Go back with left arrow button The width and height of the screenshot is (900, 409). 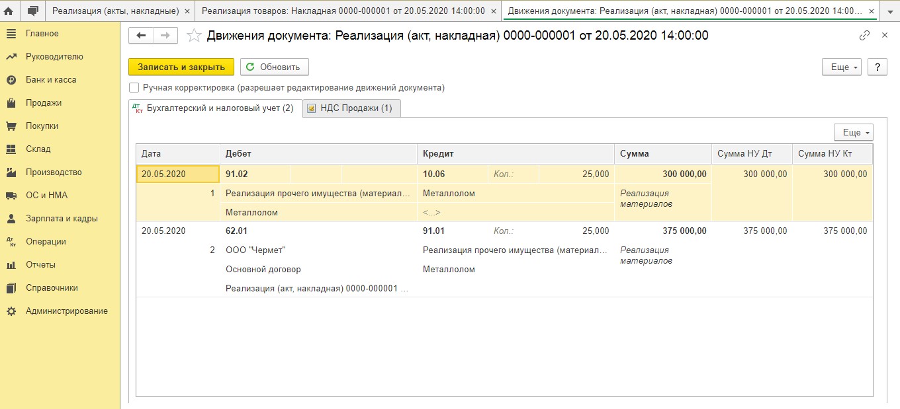click(141, 36)
